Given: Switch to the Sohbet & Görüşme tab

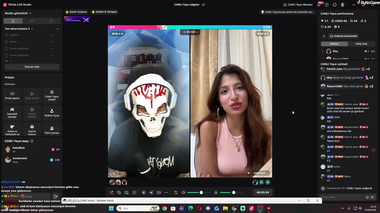Looking at the screenshot, I should (x=104, y=12).
